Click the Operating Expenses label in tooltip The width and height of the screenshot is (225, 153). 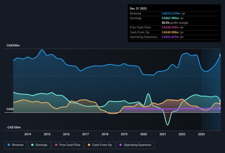144,37
